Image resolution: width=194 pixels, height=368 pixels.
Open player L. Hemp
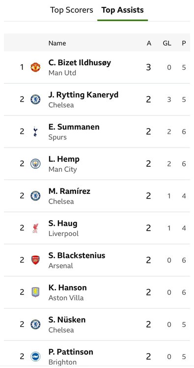point(64,159)
